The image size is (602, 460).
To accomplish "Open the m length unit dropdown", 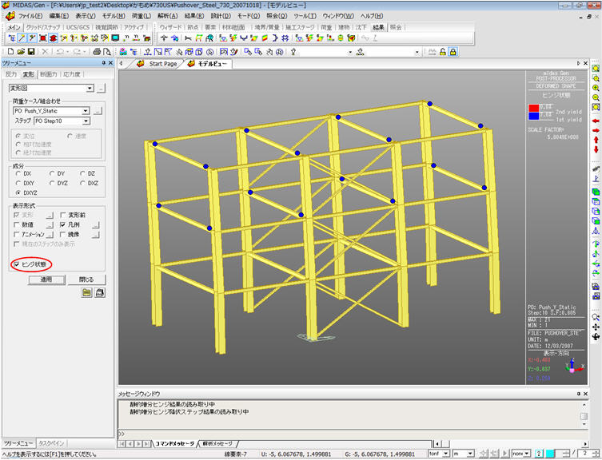I will tap(470, 454).
